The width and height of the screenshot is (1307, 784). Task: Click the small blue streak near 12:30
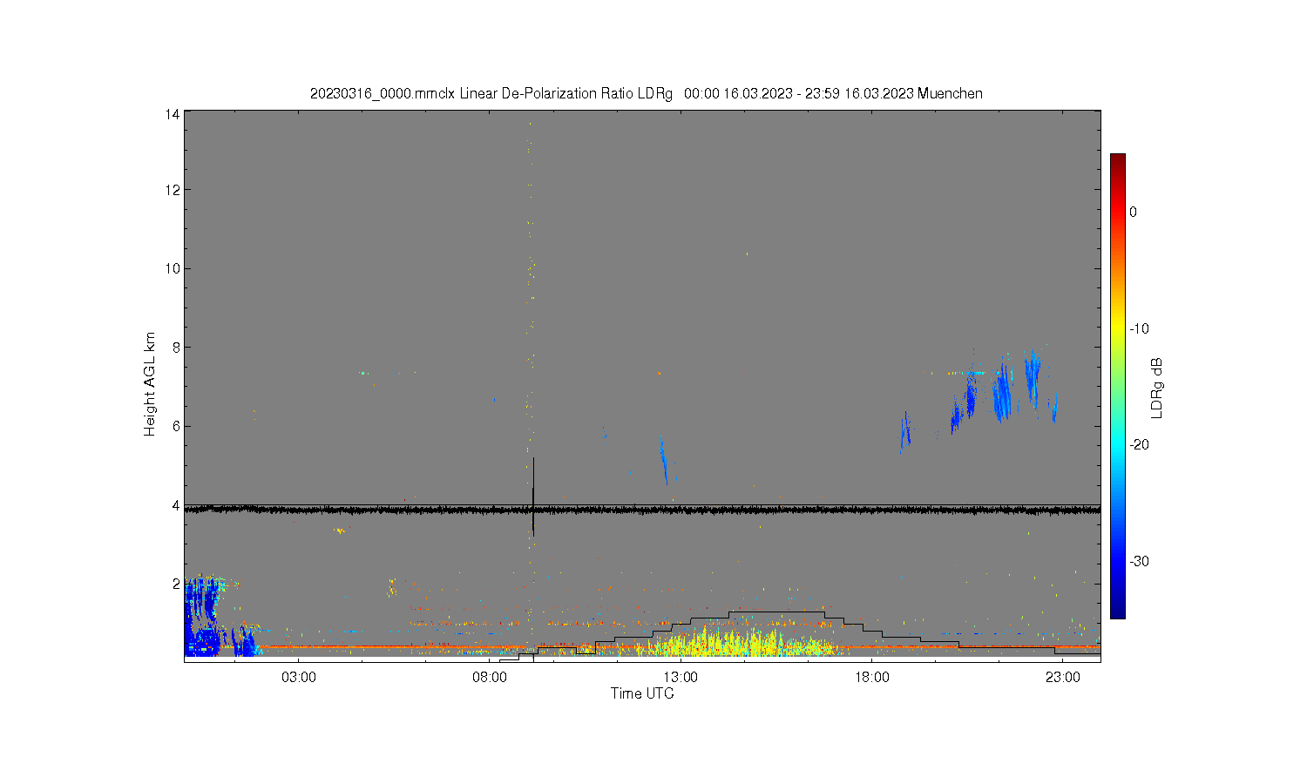click(x=663, y=459)
